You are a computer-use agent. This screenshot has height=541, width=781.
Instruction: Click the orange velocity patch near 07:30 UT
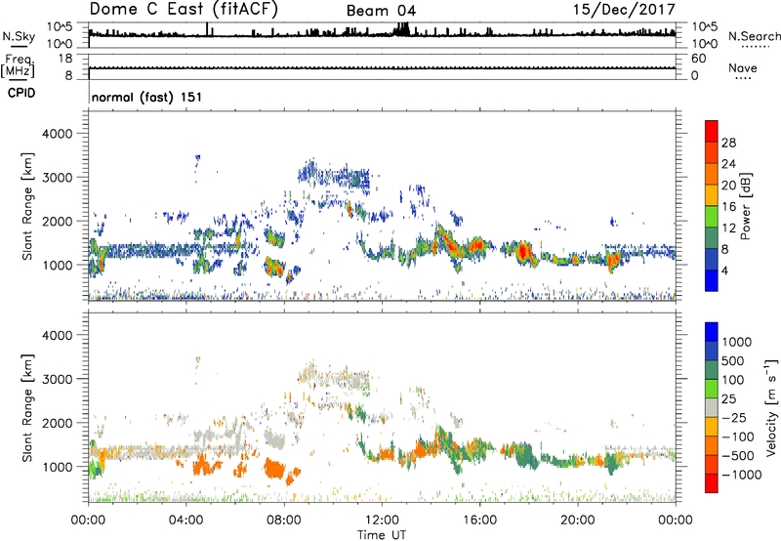point(274,470)
